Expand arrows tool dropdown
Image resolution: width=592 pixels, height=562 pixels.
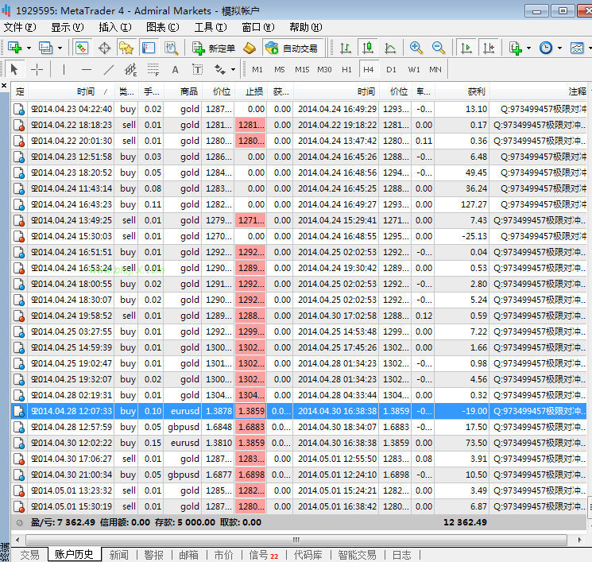click(x=233, y=69)
